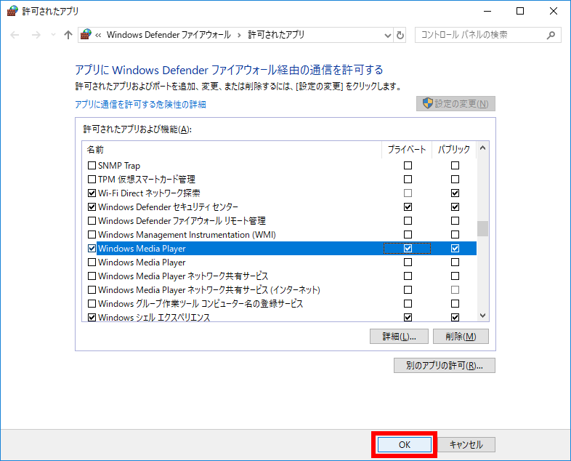Refresh the address bar view
Image resolution: width=571 pixels, height=461 pixels.
(x=400, y=36)
